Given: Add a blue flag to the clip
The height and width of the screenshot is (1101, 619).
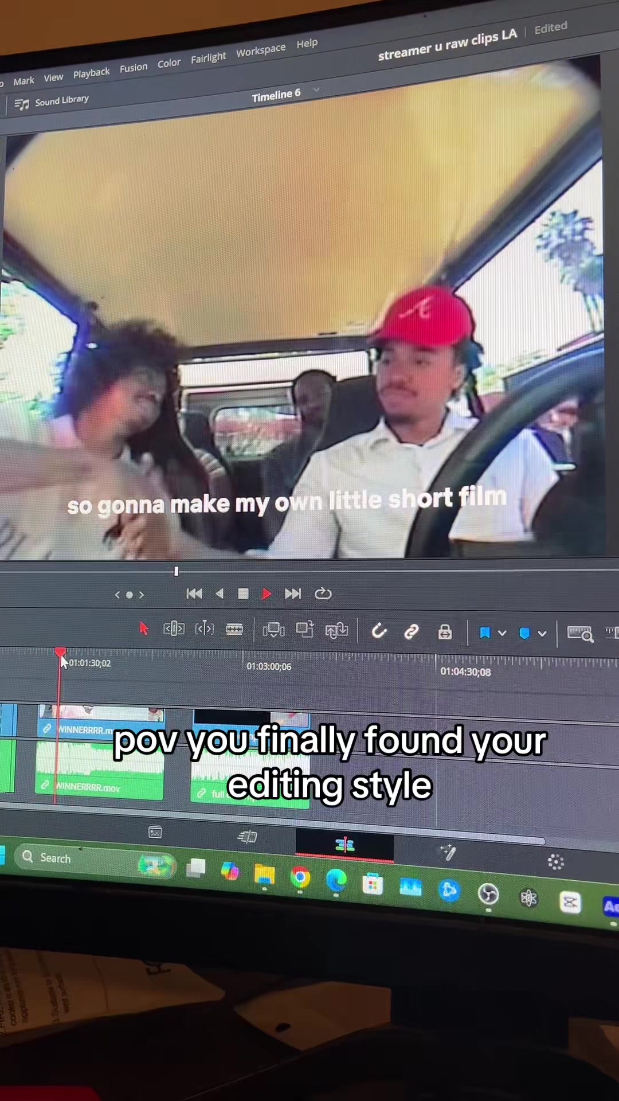Looking at the screenshot, I should (485, 633).
